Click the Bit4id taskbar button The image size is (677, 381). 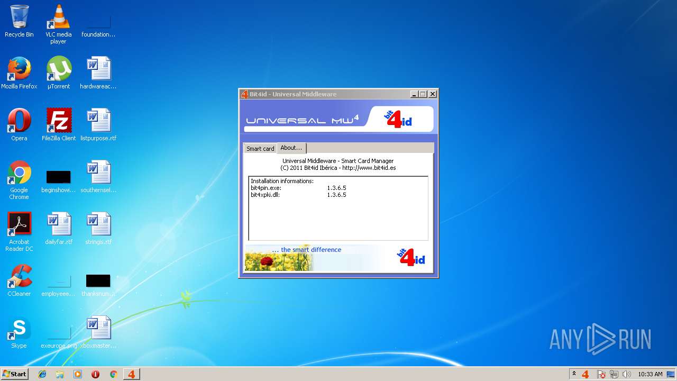pyautogui.click(x=131, y=374)
